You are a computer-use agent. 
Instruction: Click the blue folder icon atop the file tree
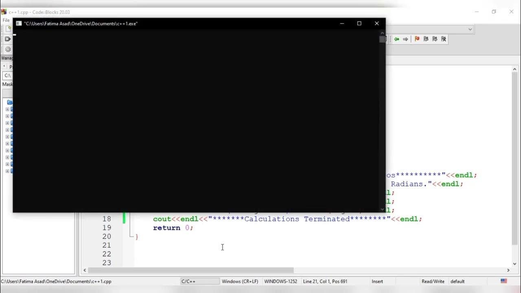tap(10, 102)
